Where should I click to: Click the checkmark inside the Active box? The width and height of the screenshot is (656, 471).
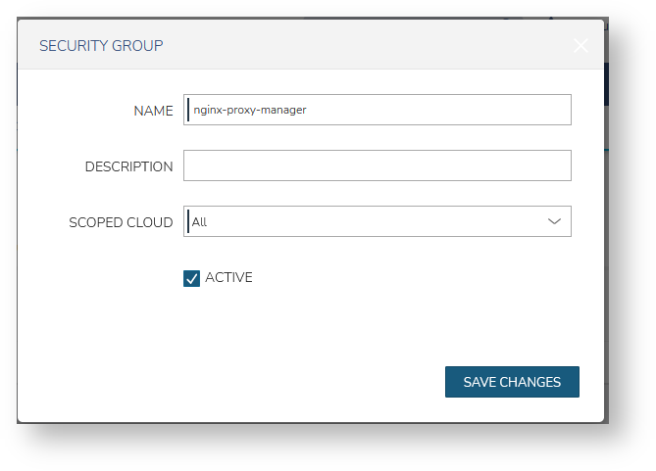[191, 278]
